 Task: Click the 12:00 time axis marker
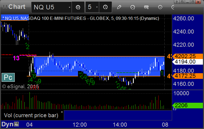pos(80,125)
